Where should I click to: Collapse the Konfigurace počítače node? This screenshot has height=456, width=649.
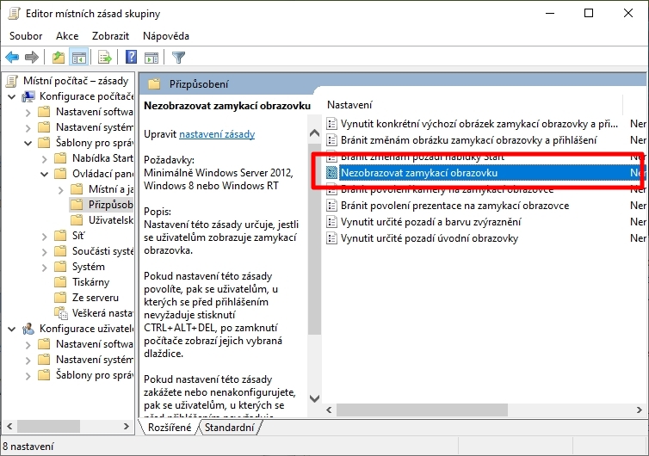[x=12, y=97]
